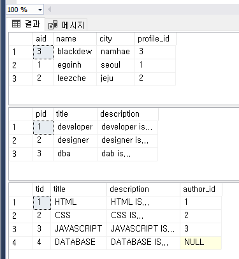This screenshot has height=259, width=239.
Task: Click the horizontal scroll left arrow
Action: click(x=50, y=10)
